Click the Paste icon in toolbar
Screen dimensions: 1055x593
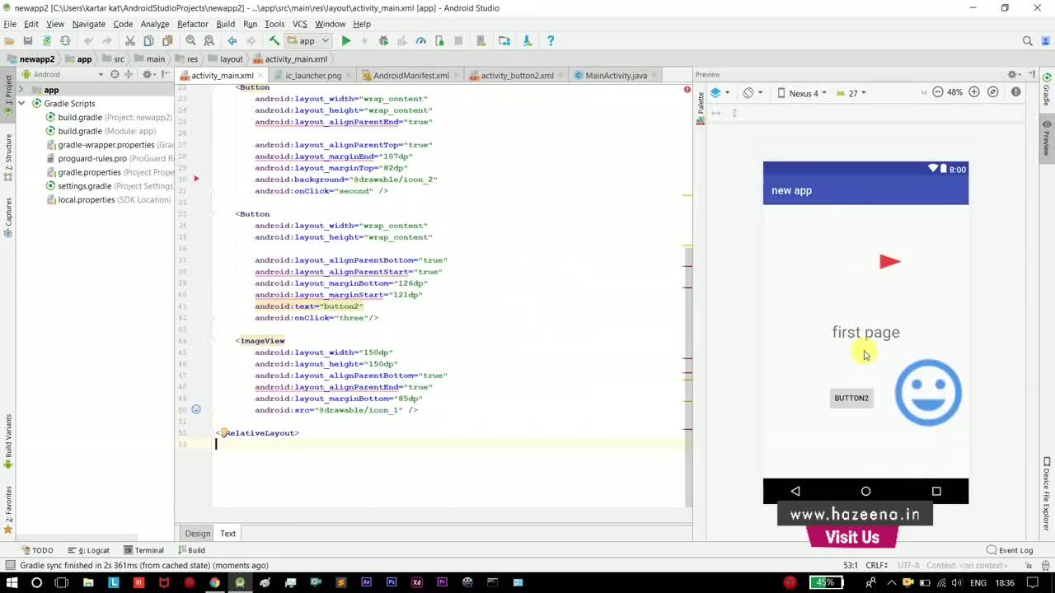pyautogui.click(x=167, y=40)
